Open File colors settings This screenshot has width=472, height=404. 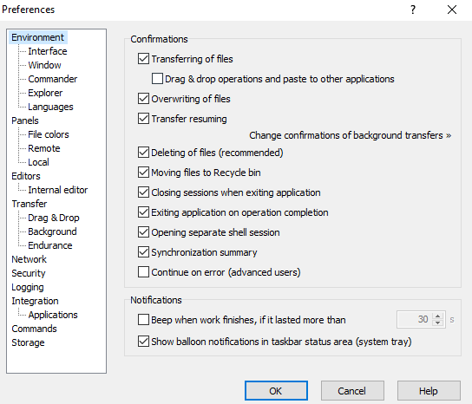click(49, 134)
